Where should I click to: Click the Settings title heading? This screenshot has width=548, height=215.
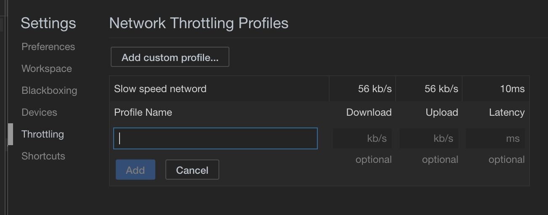[x=48, y=23]
